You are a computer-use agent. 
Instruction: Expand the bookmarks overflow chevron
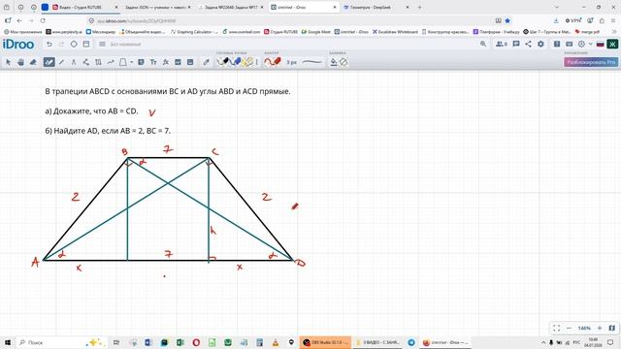tap(614, 32)
